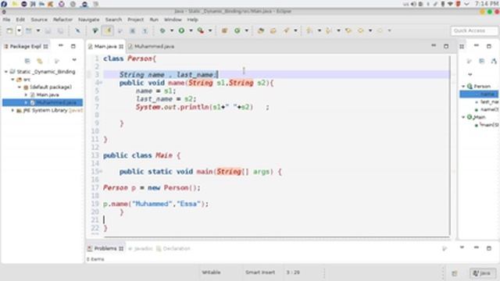
Task: Collapse the Main class in Outline
Action: point(463,117)
